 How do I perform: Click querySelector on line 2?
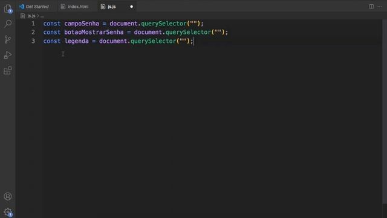[x=188, y=32]
